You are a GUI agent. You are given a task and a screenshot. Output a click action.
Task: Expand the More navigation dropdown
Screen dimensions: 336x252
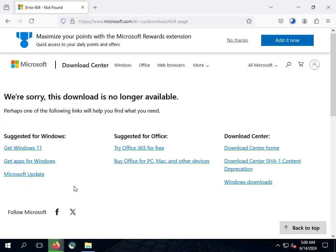point(201,65)
